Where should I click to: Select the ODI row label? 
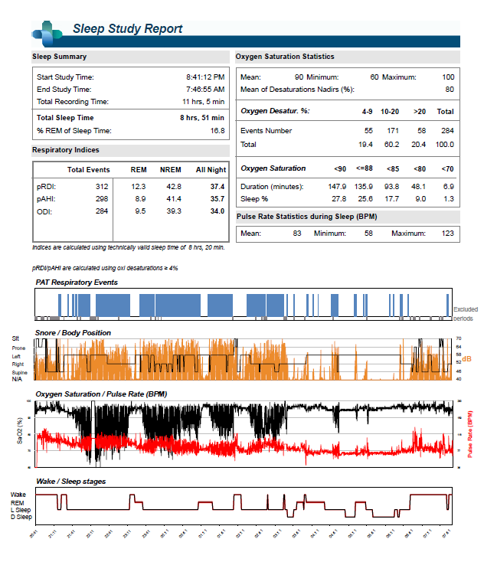point(44,211)
